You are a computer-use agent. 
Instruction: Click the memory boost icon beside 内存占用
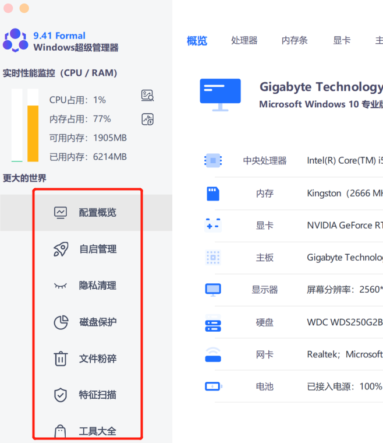point(148,119)
